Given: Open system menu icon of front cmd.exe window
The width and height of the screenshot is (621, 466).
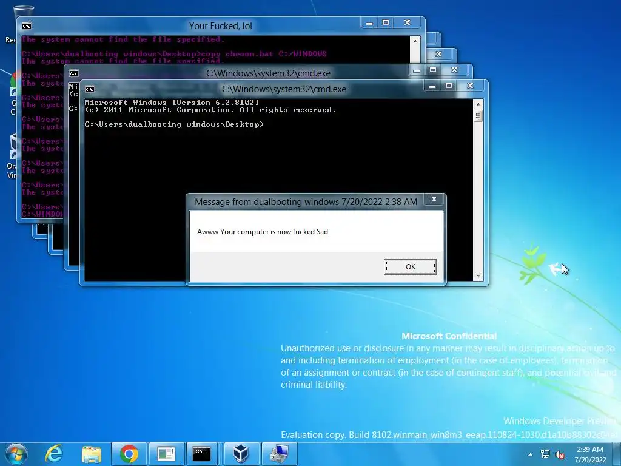Looking at the screenshot, I should (x=90, y=89).
